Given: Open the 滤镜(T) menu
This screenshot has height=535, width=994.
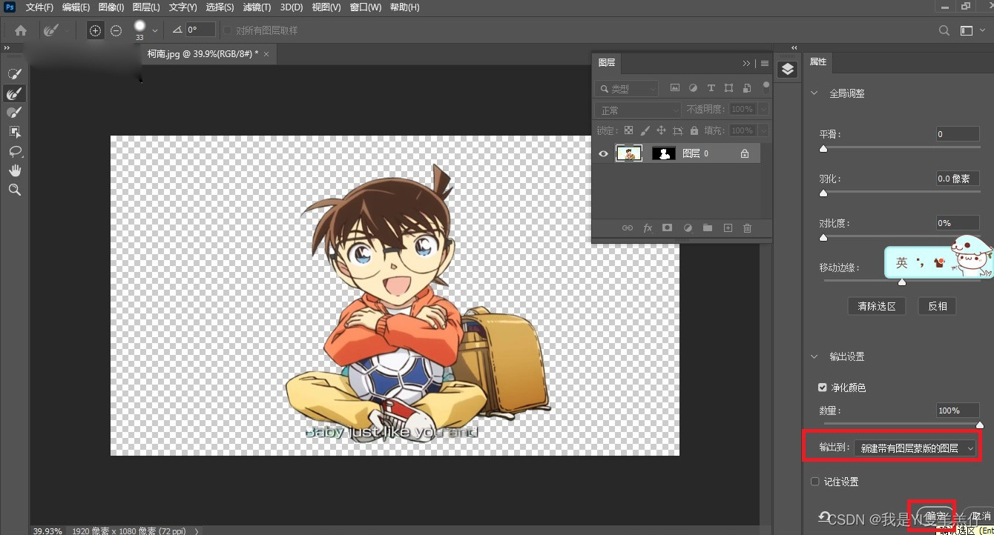Looking at the screenshot, I should [257, 7].
